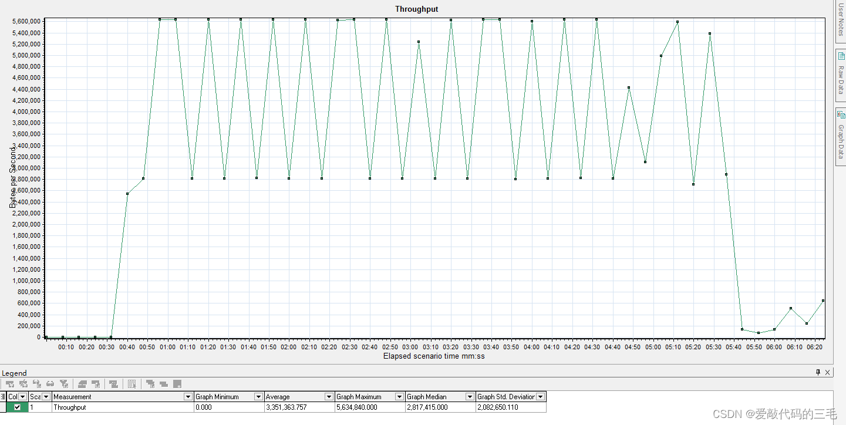Viewport: 846px width, 425px height.
Task: Click the Graph Minimum value 0.000
Action: point(203,407)
